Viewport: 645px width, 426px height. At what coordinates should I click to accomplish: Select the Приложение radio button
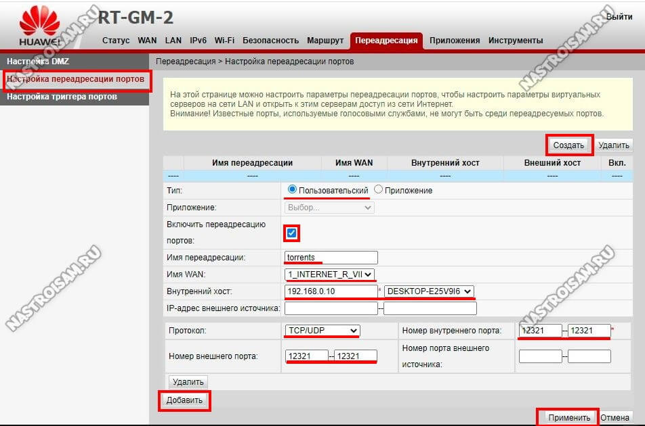379,190
